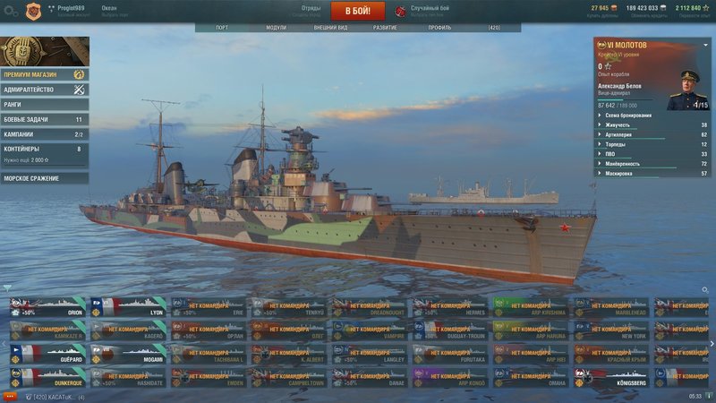Open carousel settings gear above ship list
This screenshot has width=716, height=403.
tap(705, 289)
